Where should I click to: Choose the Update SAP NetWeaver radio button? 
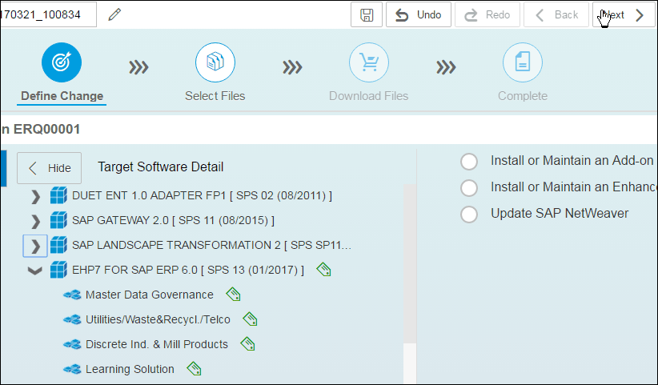pos(469,214)
